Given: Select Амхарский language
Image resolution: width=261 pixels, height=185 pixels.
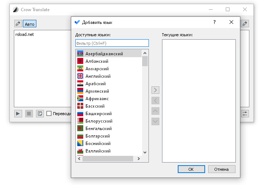Looking at the screenshot, I should tap(109, 68).
